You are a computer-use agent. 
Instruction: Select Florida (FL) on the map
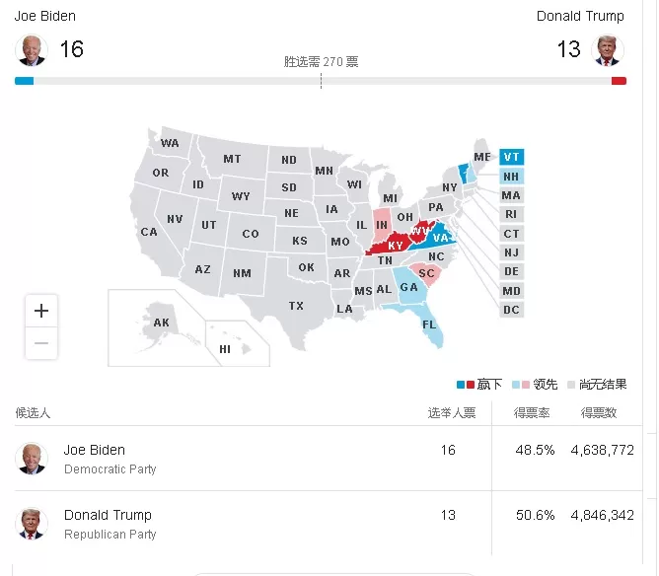tap(429, 324)
